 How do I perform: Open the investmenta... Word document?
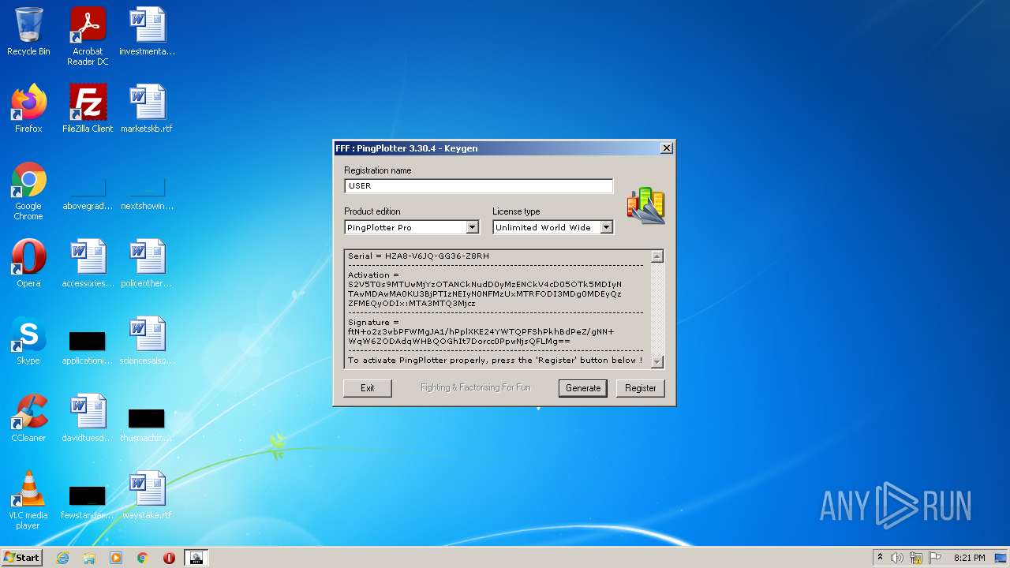pos(147,32)
